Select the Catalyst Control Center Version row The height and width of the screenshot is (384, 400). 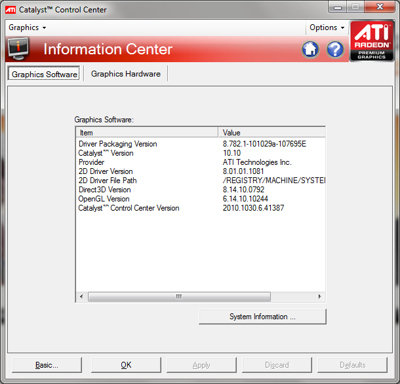tap(201, 208)
